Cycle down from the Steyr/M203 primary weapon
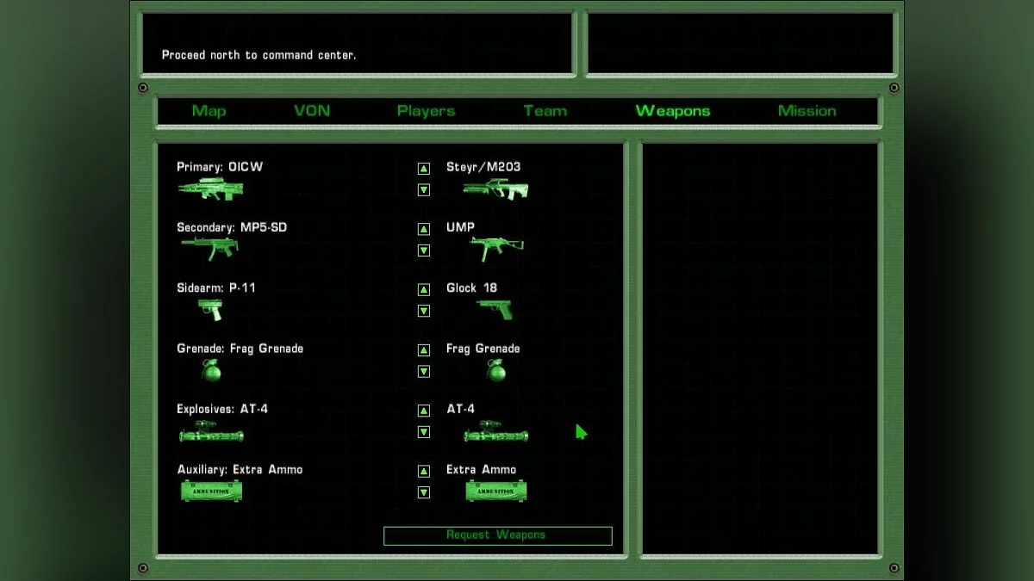1034x581 pixels. coord(424,190)
